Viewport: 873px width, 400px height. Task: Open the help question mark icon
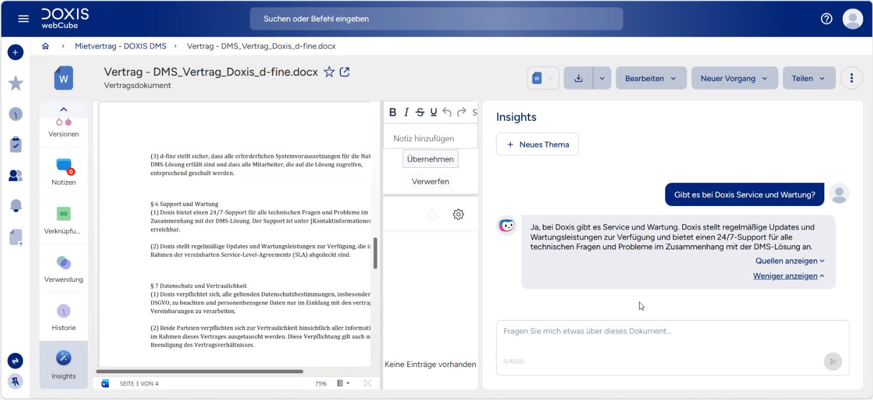pyautogui.click(x=826, y=19)
